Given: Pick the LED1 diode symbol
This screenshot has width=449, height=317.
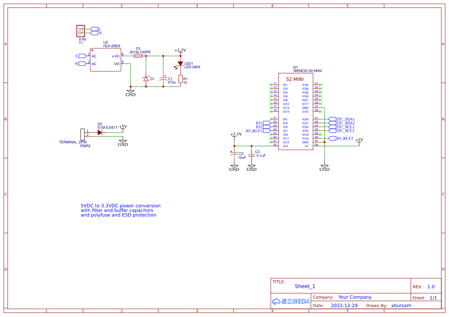Looking at the screenshot, I should click(180, 64).
